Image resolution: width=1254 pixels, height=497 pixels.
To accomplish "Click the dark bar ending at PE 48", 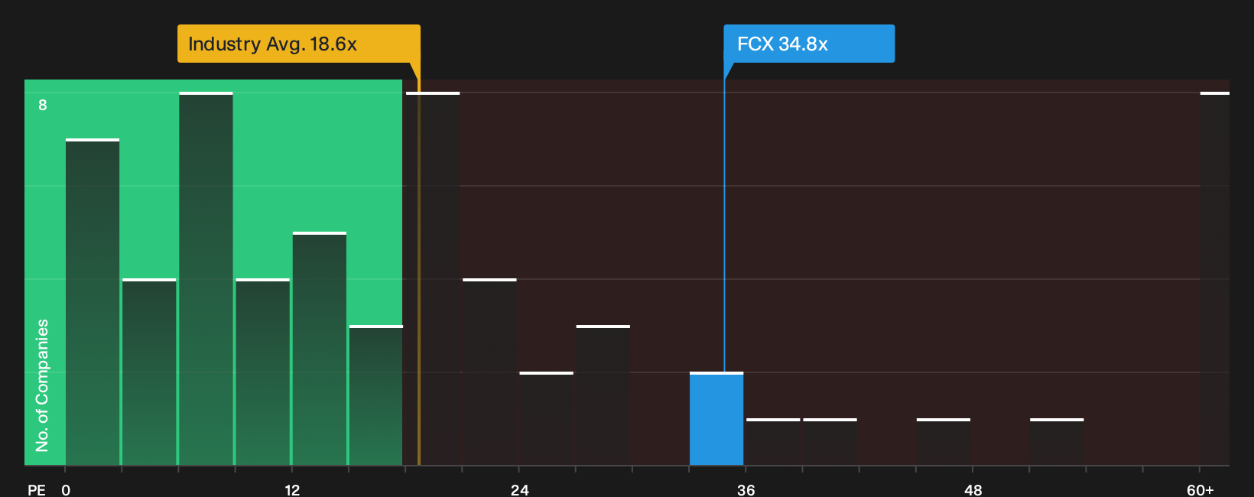I will coord(944,442).
